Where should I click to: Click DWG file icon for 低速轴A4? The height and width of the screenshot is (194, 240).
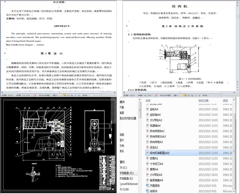pyautogui.click(x=147, y=126)
